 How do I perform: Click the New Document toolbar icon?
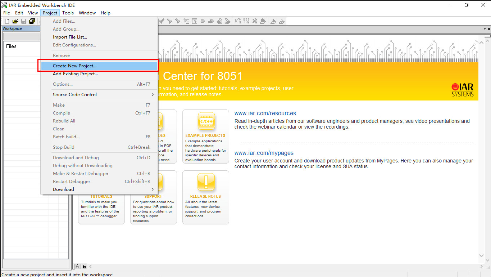point(7,21)
